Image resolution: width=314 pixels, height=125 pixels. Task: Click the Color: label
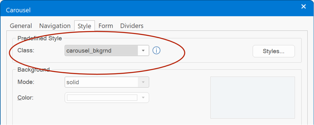[x=26, y=98]
